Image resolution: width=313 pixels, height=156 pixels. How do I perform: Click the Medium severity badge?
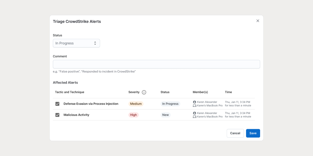[136, 104]
